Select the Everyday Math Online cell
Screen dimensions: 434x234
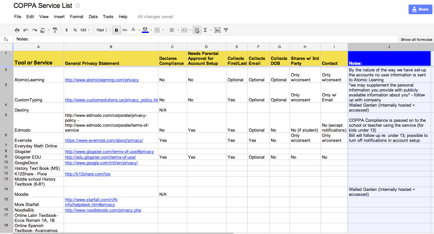39,146
